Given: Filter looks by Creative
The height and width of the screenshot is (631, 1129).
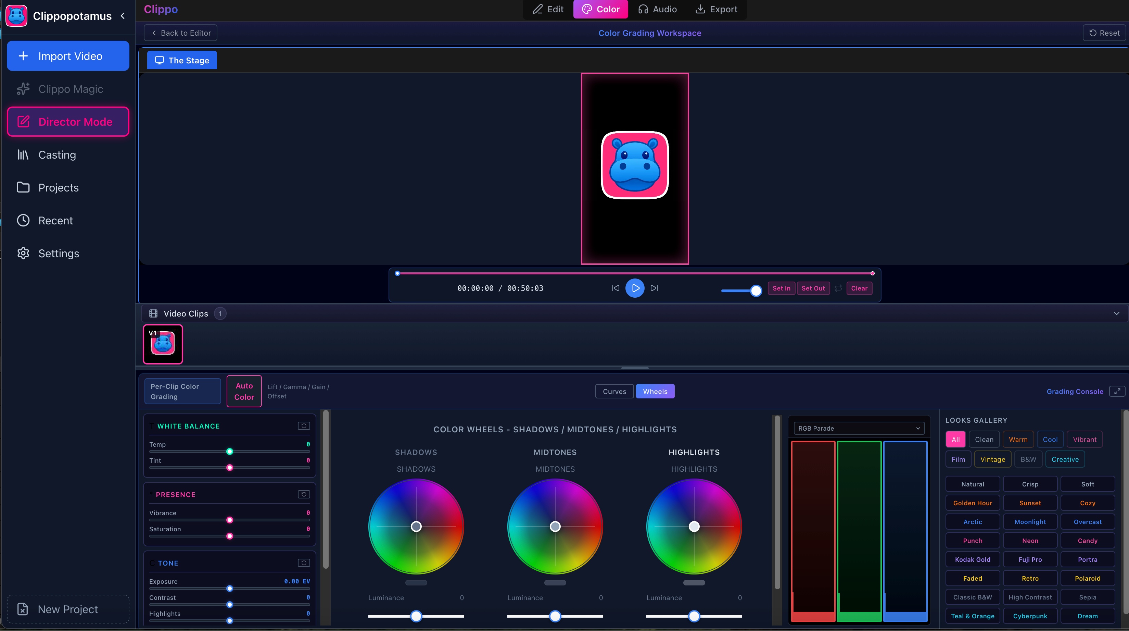Looking at the screenshot, I should tap(1065, 459).
